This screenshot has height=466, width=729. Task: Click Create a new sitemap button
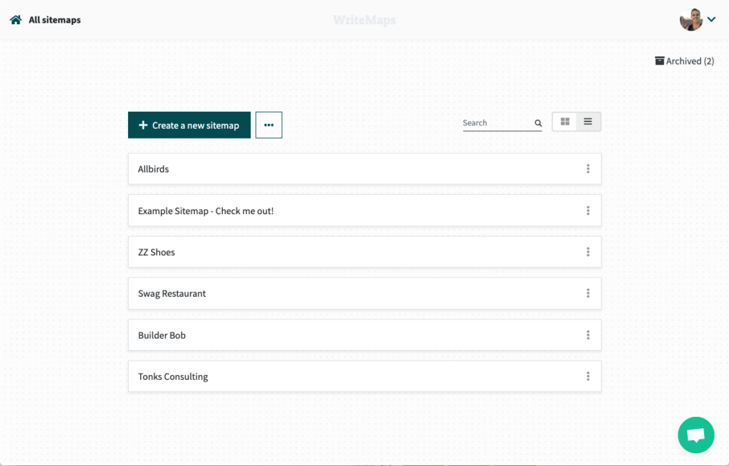click(x=189, y=125)
